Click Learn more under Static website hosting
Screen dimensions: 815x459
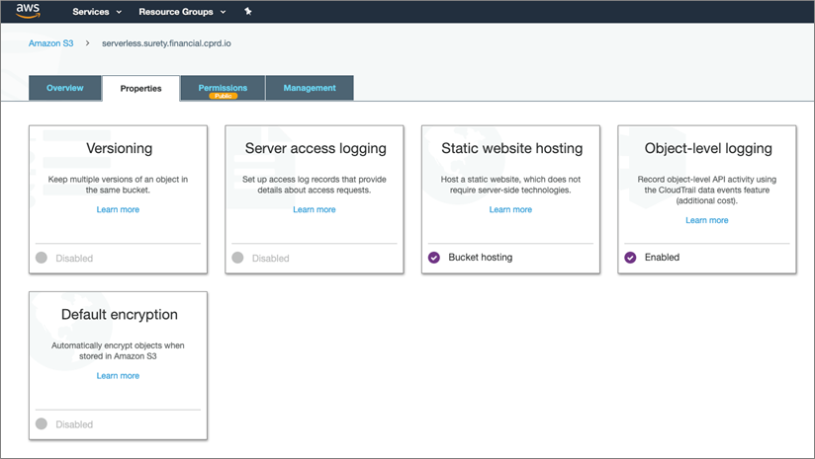pyautogui.click(x=510, y=209)
